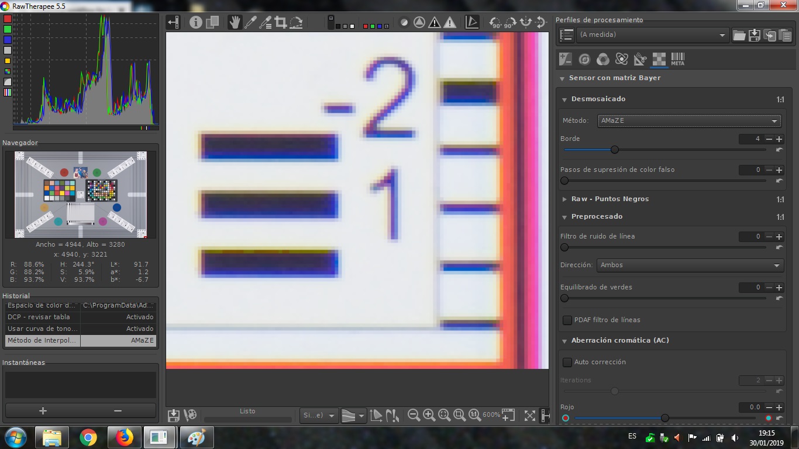Switch to the Meta tab
The image size is (799, 449).
pyautogui.click(x=677, y=59)
